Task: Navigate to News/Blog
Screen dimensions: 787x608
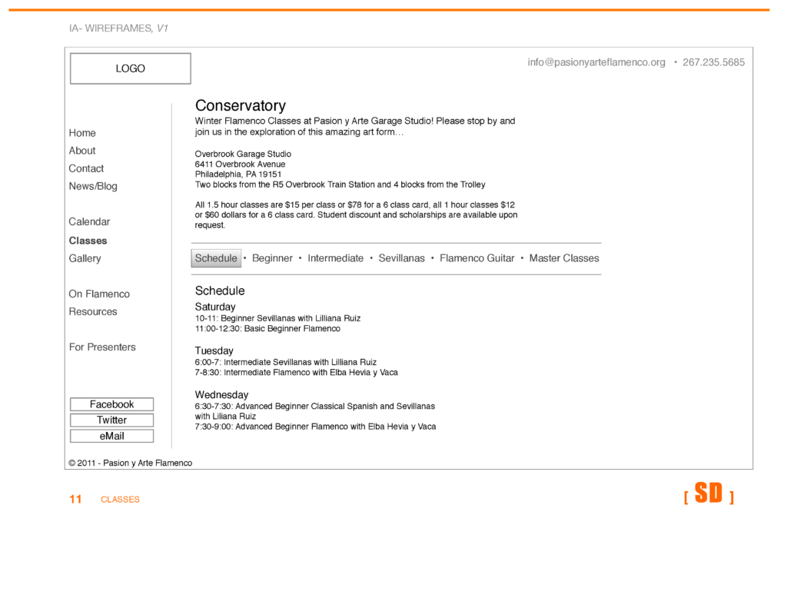Action: (93, 186)
